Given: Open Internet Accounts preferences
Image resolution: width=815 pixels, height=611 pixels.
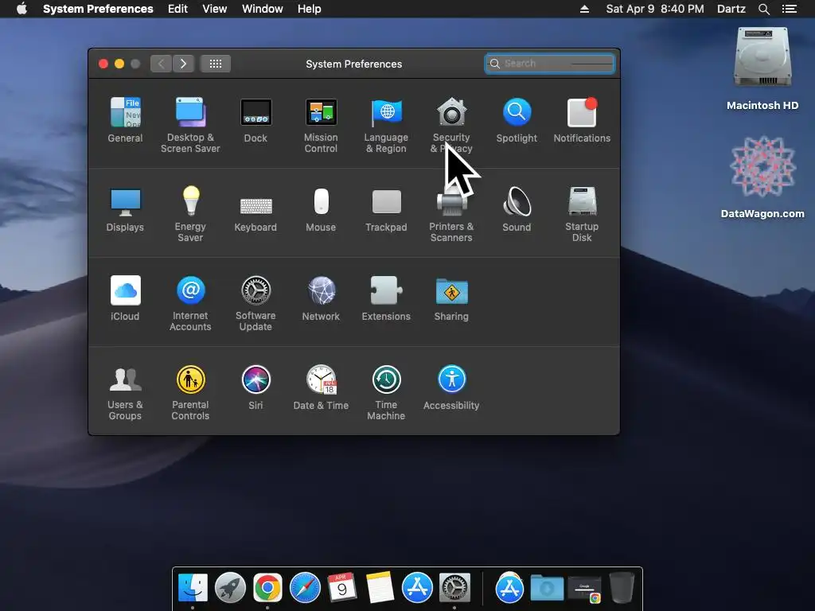Looking at the screenshot, I should point(190,303).
